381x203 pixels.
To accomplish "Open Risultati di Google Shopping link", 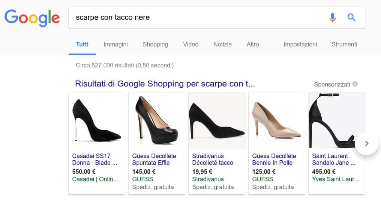I will click(x=165, y=84).
